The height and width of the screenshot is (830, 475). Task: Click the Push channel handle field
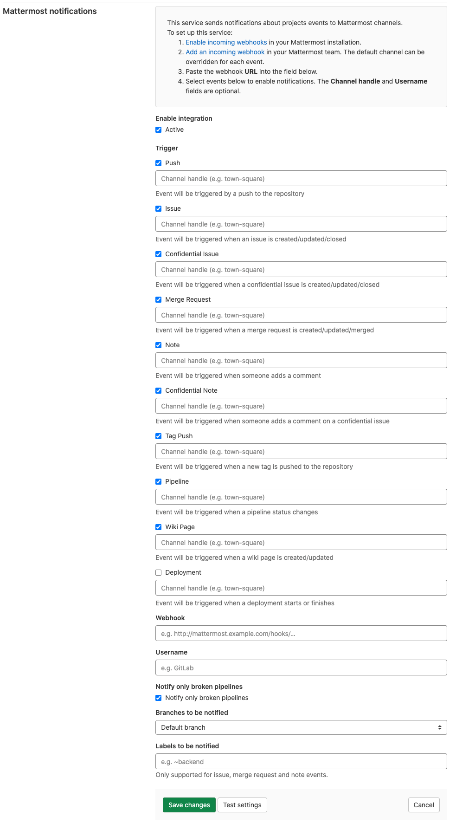click(x=301, y=179)
